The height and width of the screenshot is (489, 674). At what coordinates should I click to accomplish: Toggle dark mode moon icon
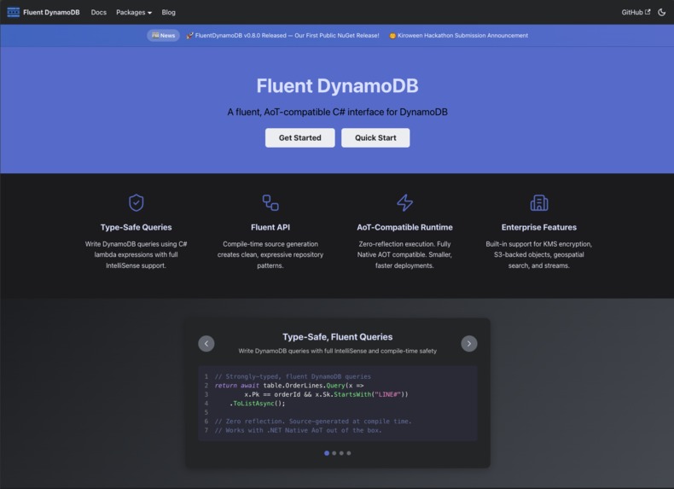[x=661, y=13]
